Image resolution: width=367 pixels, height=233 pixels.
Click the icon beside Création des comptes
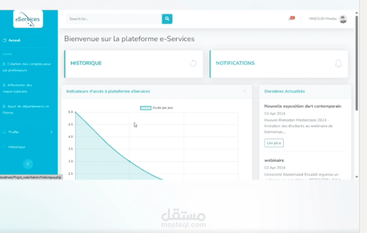[4, 64]
